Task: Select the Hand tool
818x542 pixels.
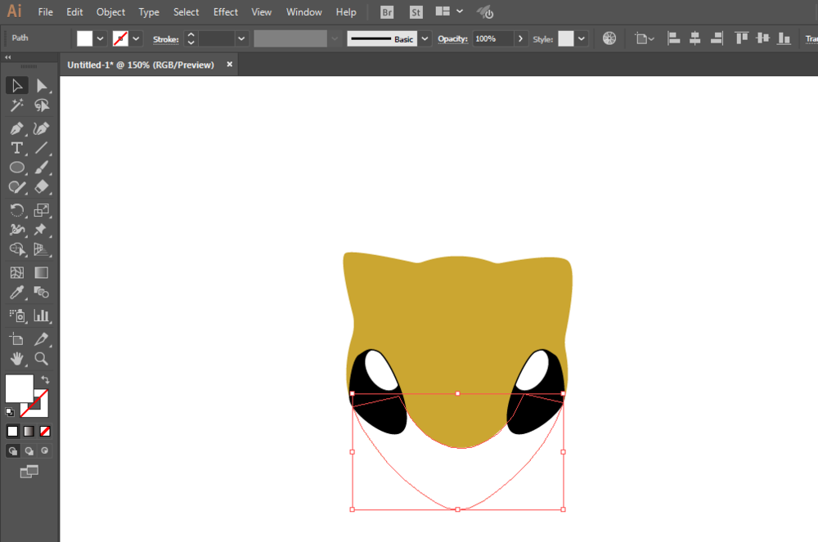Action: (x=16, y=358)
